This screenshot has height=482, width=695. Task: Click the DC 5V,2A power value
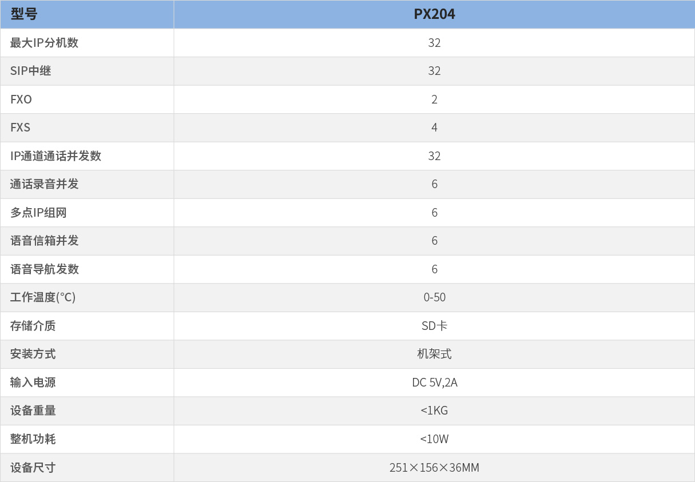point(434,383)
